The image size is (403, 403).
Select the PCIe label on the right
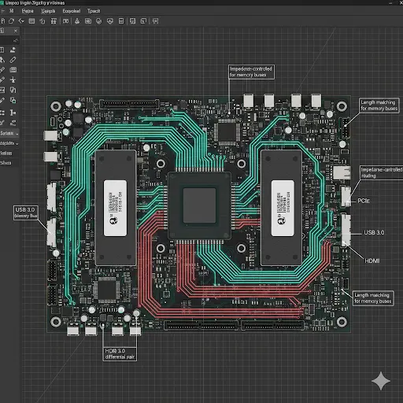click(364, 201)
